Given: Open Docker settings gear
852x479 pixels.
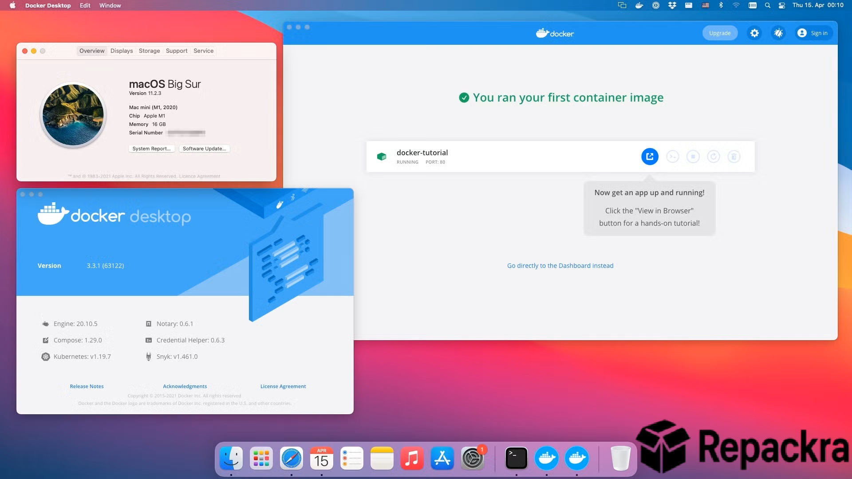Looking at the screenshot, I should [754, 33].
